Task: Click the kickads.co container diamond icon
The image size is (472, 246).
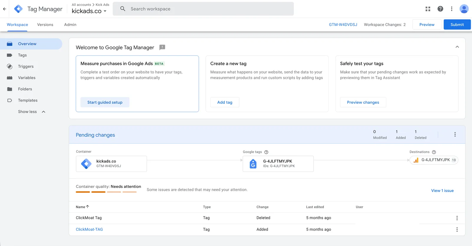Action: click(x=86, y=164)
